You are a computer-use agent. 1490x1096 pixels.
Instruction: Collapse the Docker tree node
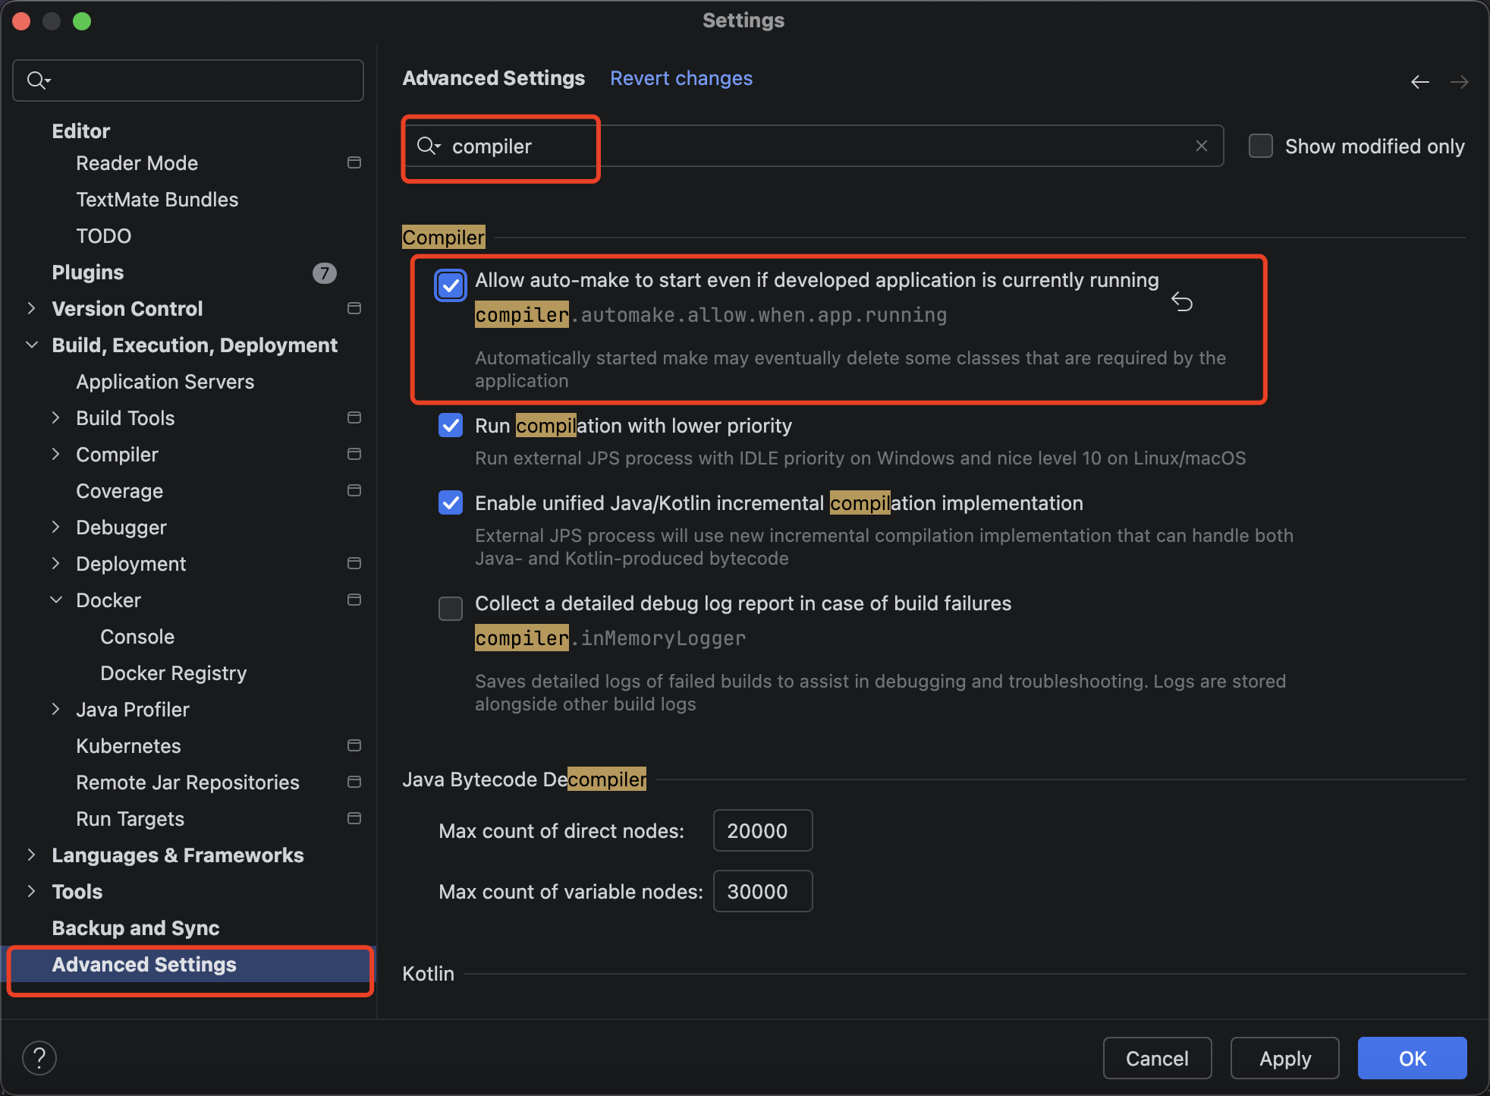pyautogui.click(x=56, y=600)
